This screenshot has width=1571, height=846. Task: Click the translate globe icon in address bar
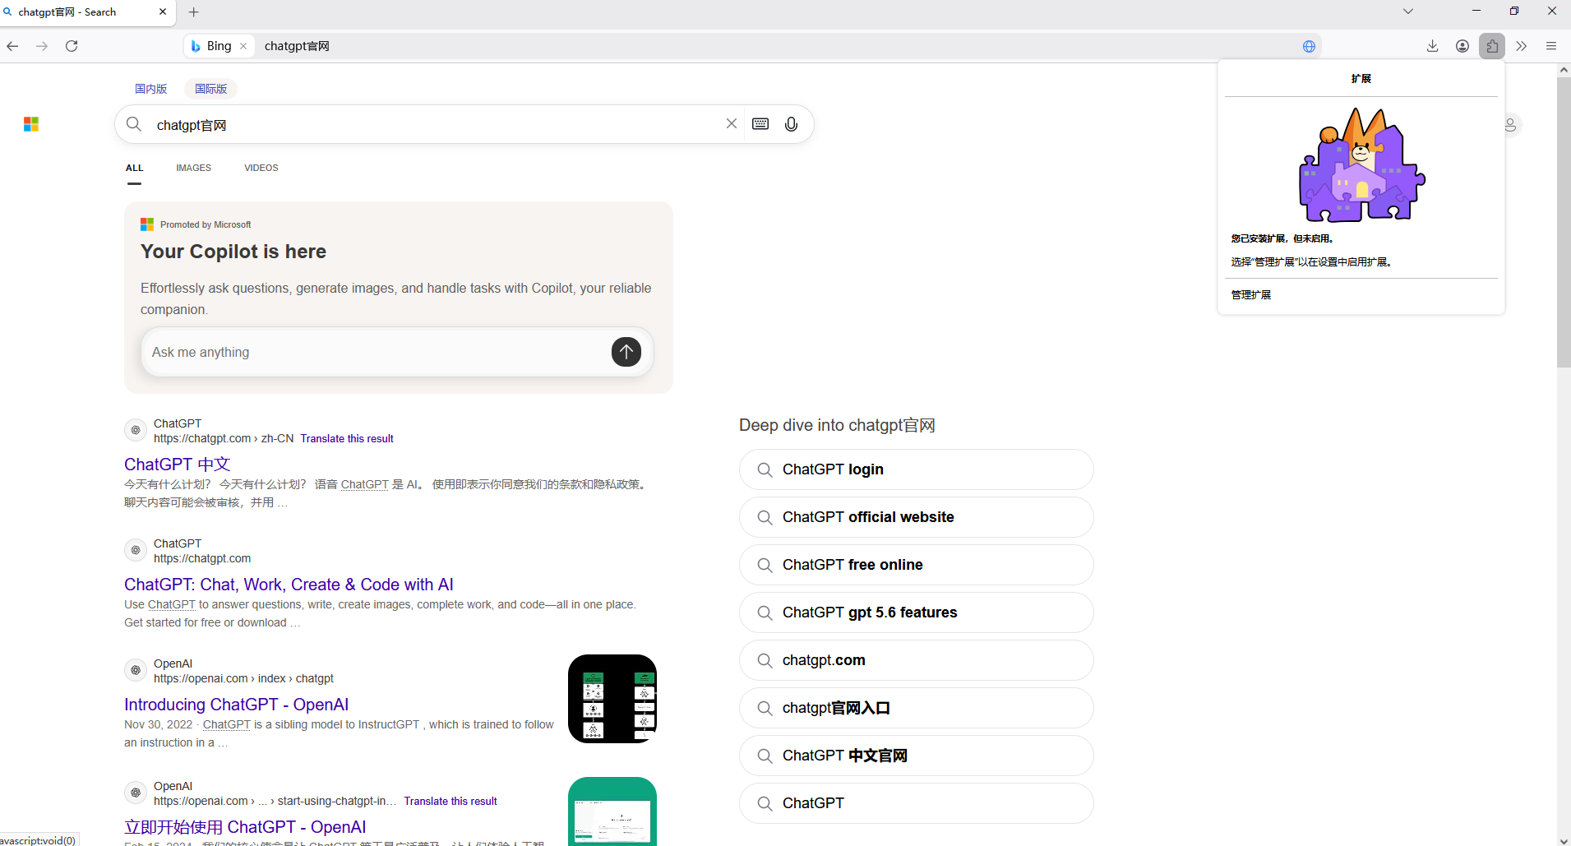(1309, 46)
